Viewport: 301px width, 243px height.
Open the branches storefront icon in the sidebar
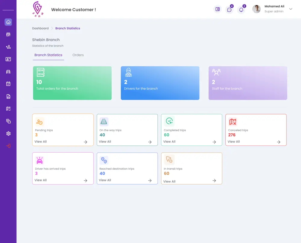pyautogui.click(x=8, y=34)
